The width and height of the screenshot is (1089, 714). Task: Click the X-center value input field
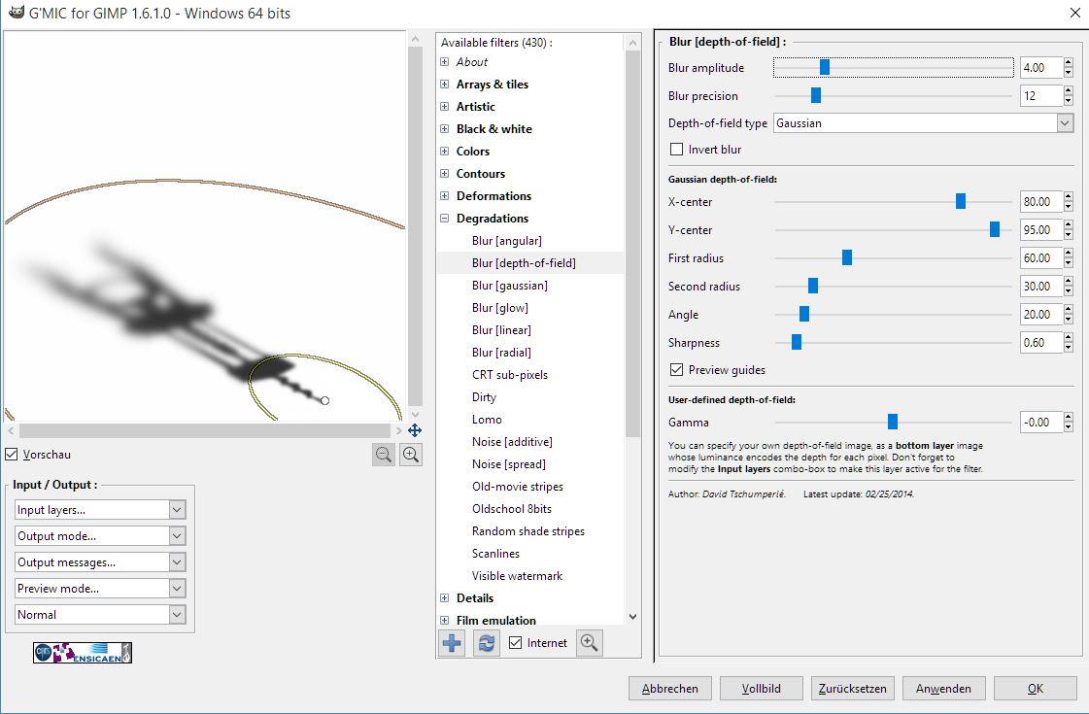[1038, 202]
